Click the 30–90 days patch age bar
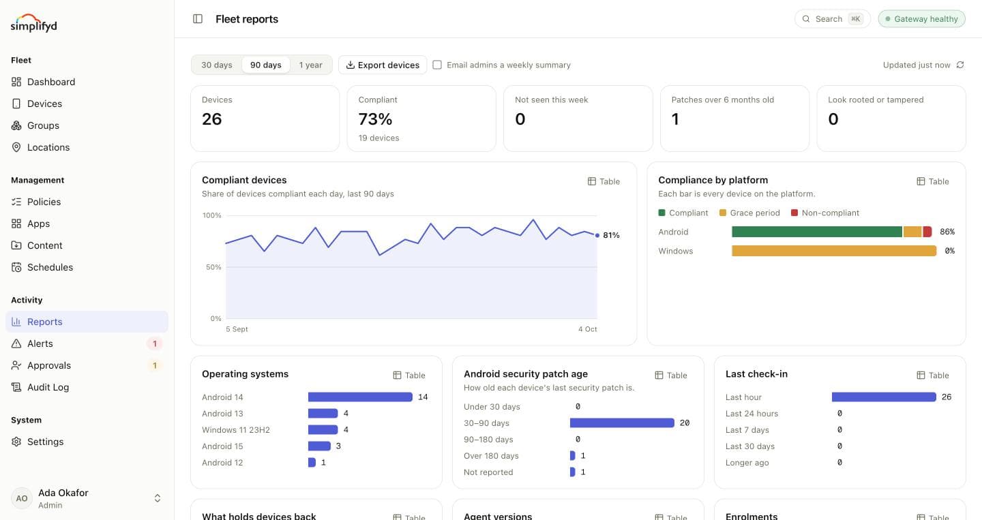The width and height of the screenshot is (982, 520). tap(622, 423)
